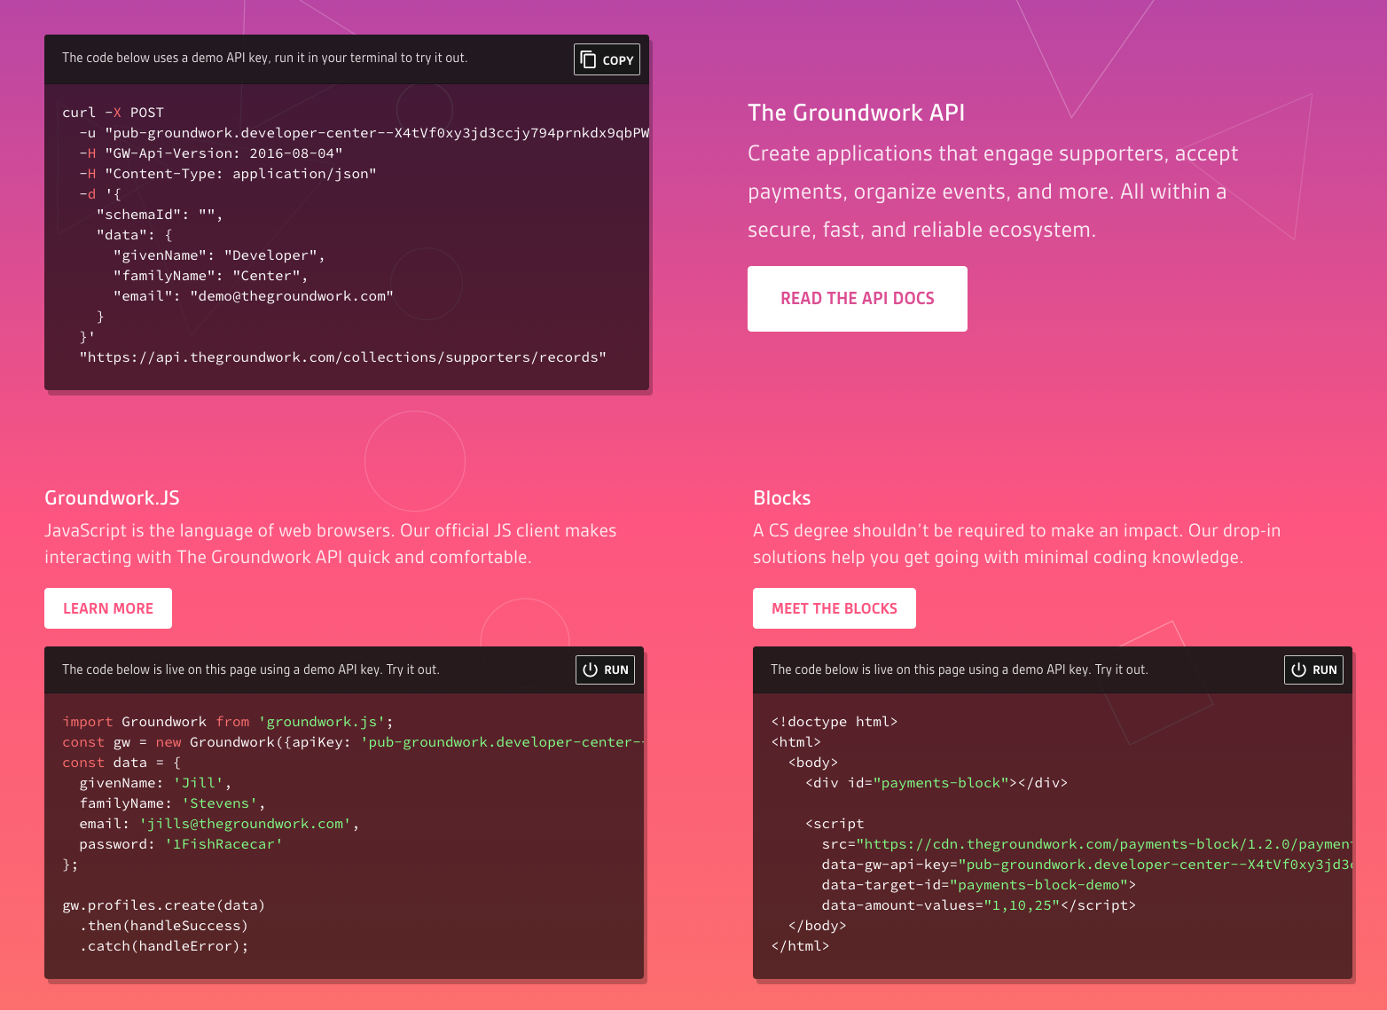
Task: Click the src cdn.thegroundwork.com payments-block line
Action: pyautogui.click(x=1086, y=844)
